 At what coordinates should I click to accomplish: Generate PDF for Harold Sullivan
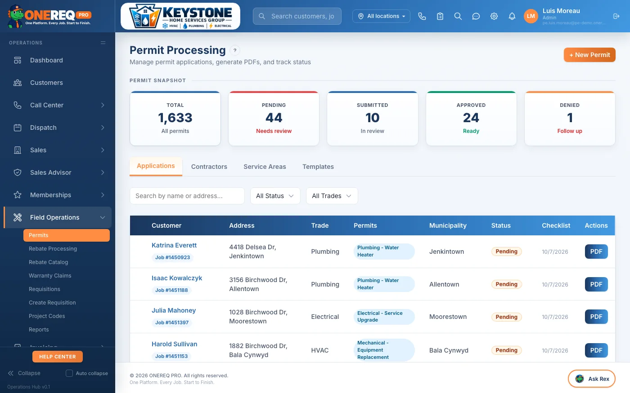(596, 350)
